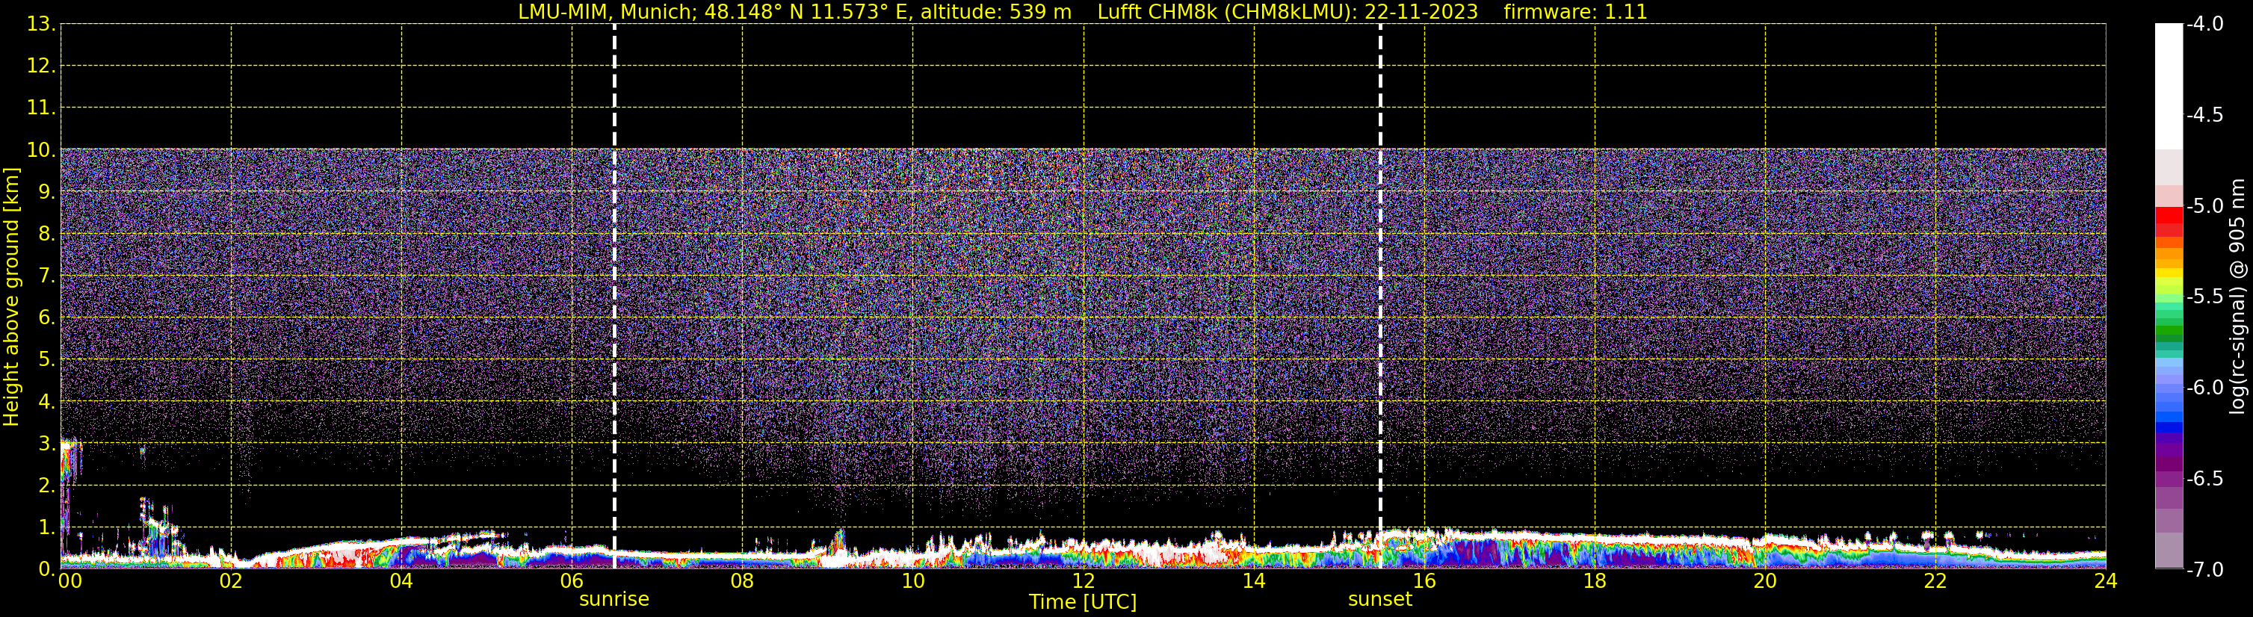Click the '2.' height axis tick label
2253x617 pixels.
pyautogui.click(x=46, y=486)
